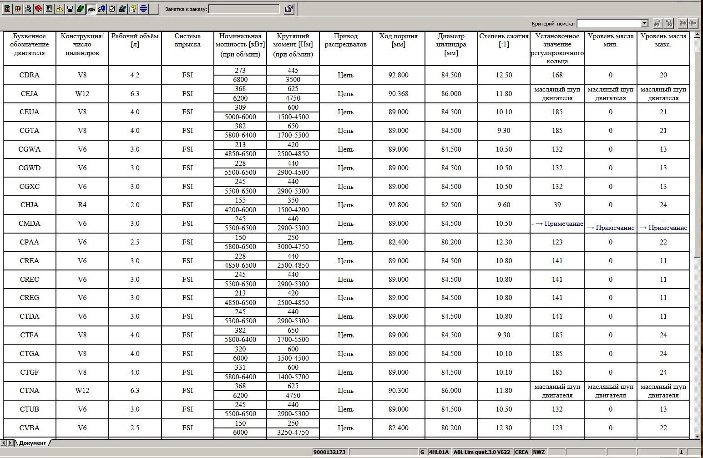Click the car silhouette toolbar icon
This screenshot has height=458, width=703.
pyautogui.click(x=91, y=9)
